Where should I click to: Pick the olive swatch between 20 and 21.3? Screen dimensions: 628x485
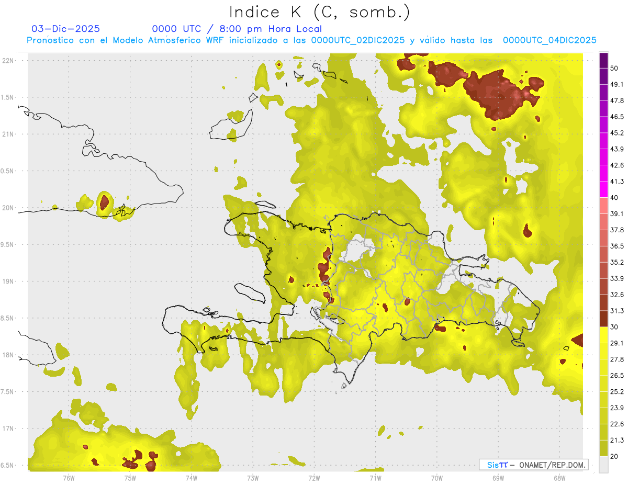(x=603, y=448)
